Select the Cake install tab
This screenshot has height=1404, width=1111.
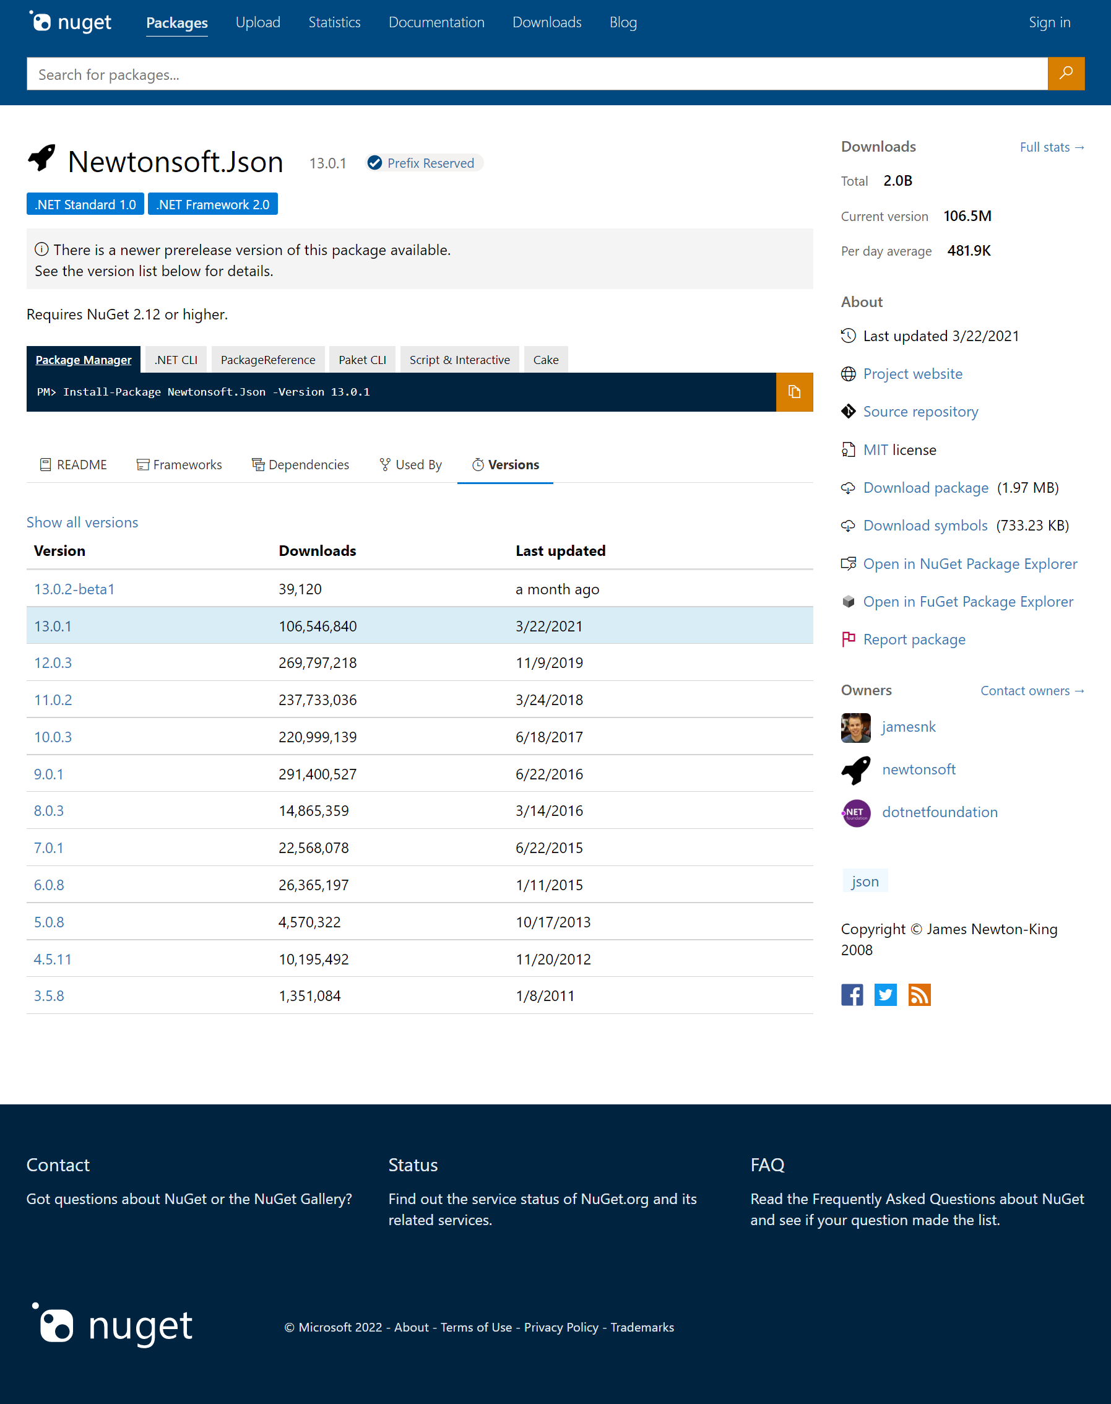546,360
